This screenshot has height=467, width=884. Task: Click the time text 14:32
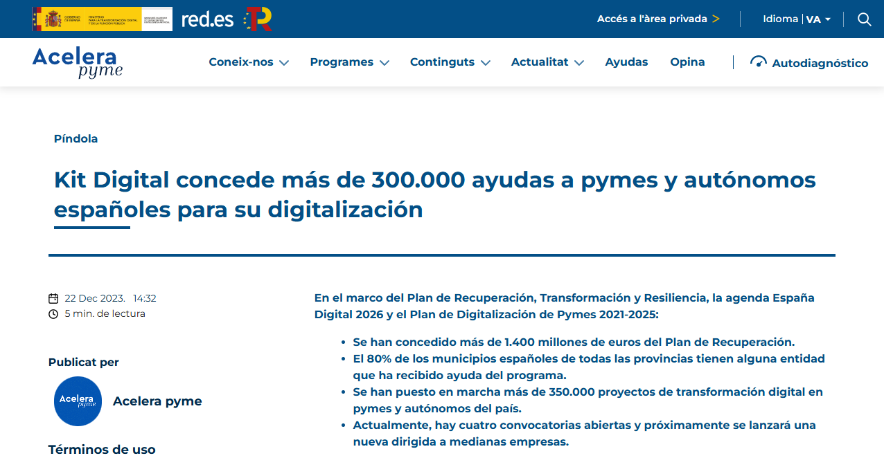145,299
